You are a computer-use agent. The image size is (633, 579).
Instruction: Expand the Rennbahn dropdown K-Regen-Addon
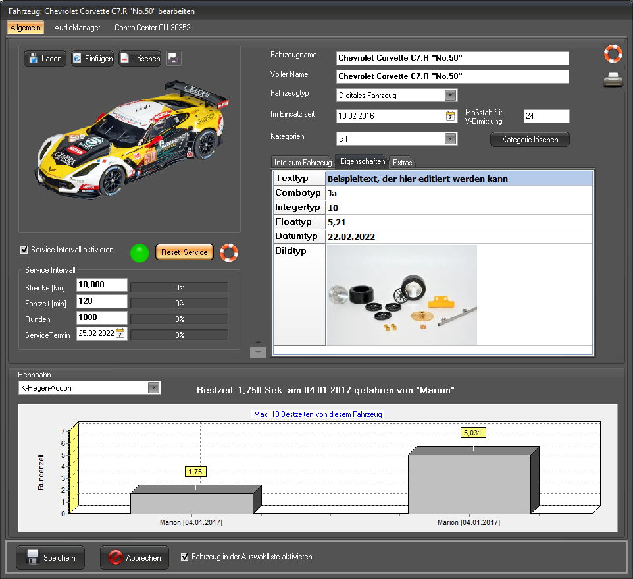pos(153,388)
